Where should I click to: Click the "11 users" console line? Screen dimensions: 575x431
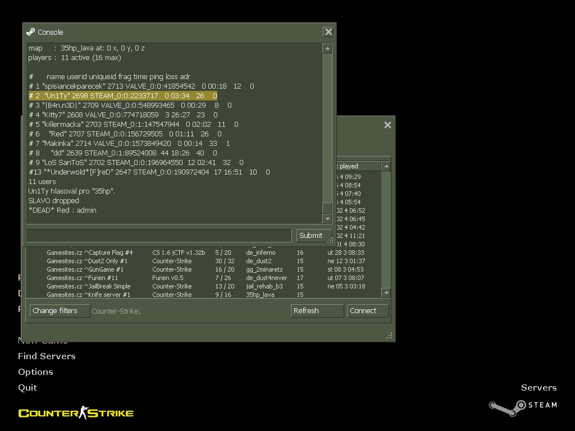point(42,181)
